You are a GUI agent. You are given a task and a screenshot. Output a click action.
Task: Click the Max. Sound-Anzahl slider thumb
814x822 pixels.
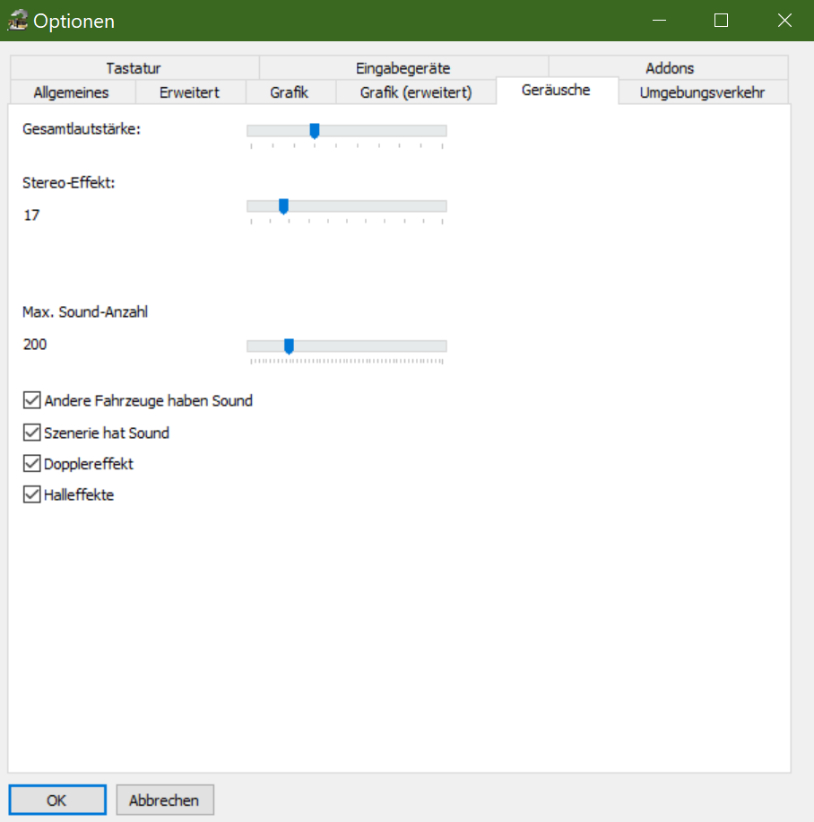click(x=289, y=346)
